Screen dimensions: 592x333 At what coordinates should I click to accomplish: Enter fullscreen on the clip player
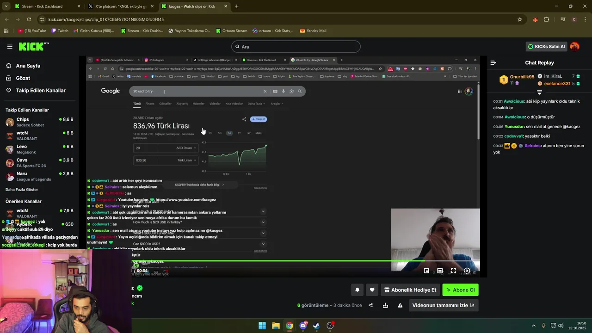(453, 271)
